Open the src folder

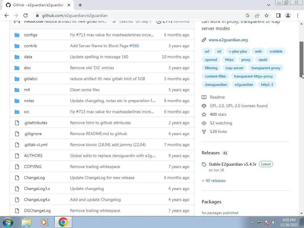tap(26, 112)
